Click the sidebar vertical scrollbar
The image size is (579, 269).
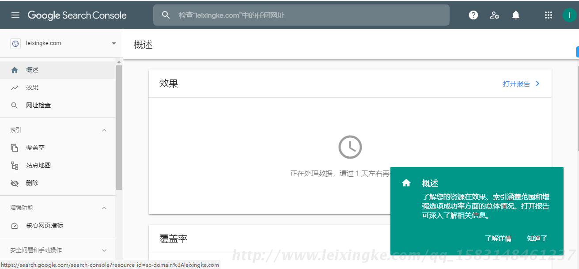(x=119, y=127)
